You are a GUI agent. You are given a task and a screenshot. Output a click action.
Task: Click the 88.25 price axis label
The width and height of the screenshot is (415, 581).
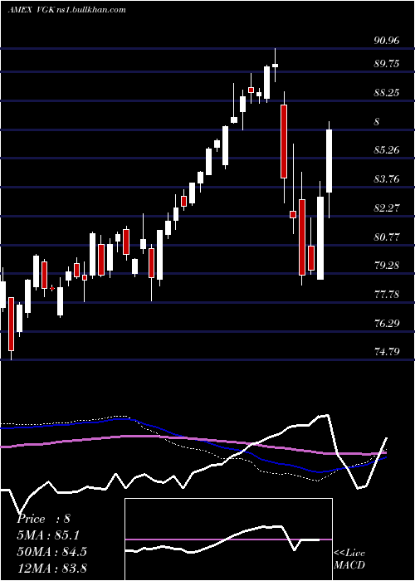[387, 93]
